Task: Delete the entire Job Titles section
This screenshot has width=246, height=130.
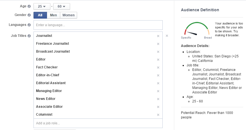Action: [x=167, y=36]
